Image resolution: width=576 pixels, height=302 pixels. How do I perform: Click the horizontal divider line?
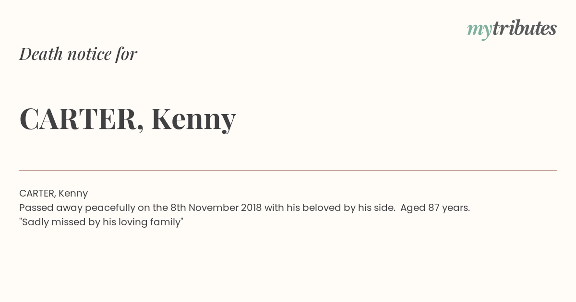pos(288,170)
